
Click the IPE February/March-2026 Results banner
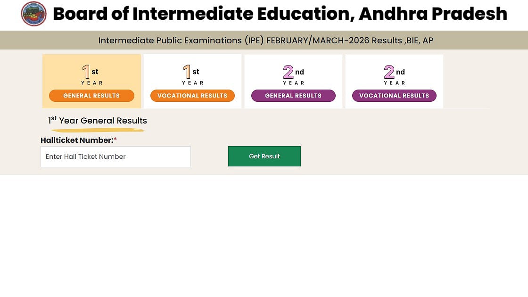[x=265, y=41]
